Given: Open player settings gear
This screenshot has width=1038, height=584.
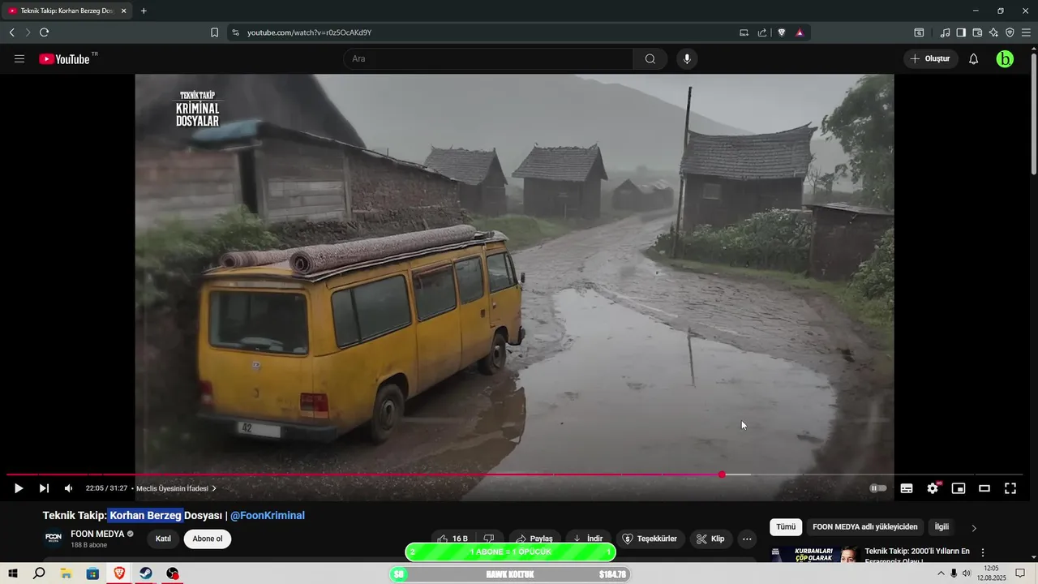Looking at the screenshot, I should (933, 488).
